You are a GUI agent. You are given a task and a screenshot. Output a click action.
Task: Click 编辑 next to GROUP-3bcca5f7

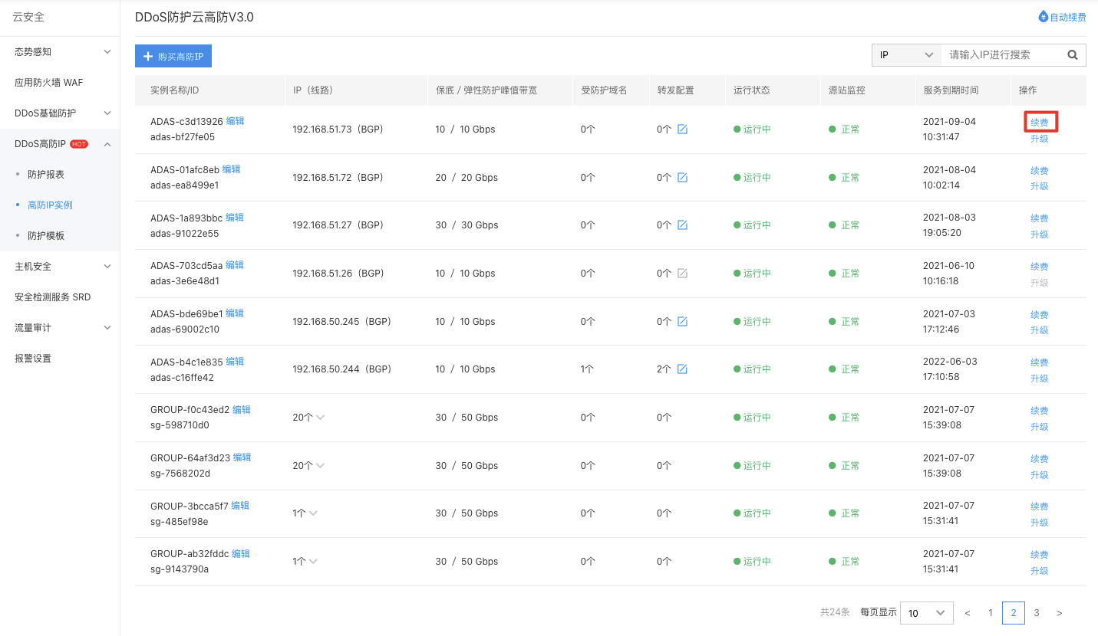[240, 506]
